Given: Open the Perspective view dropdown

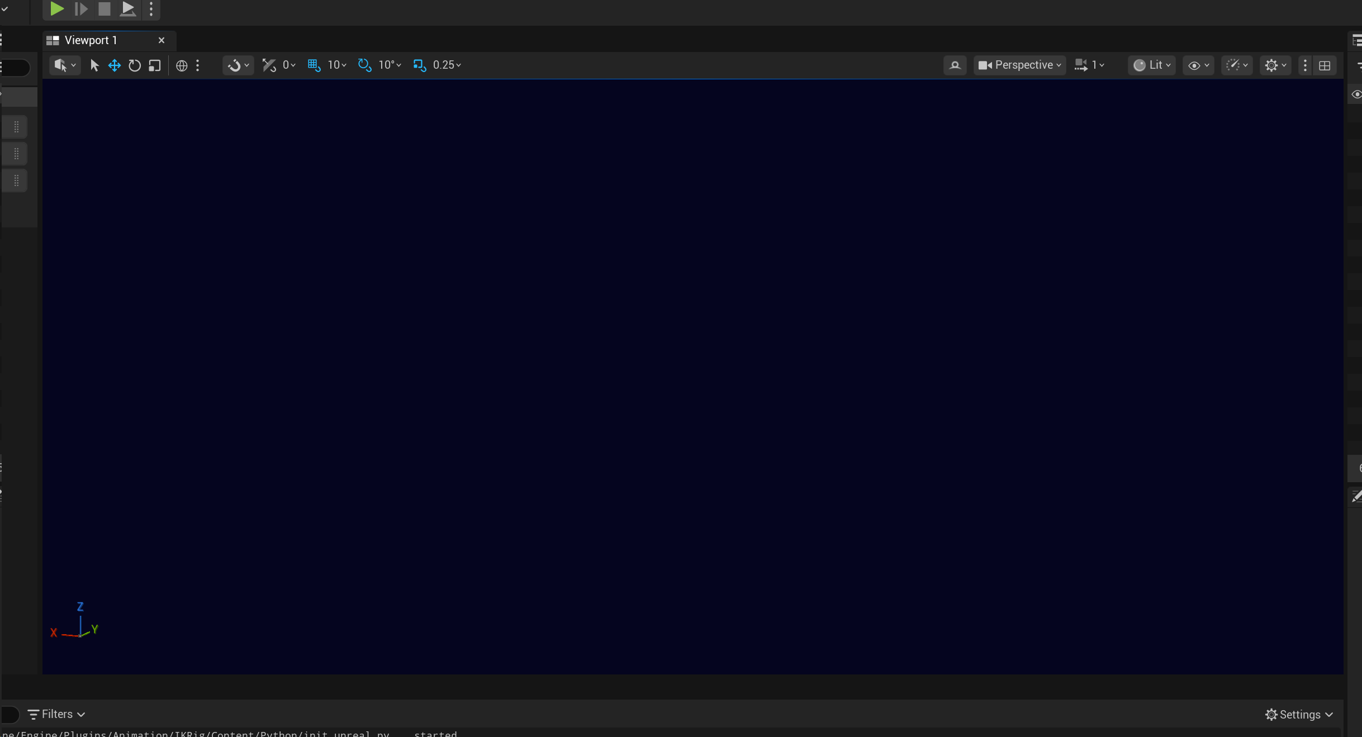Looking at the screenshot, I should pyautogui.click(x=1019, y=65).
